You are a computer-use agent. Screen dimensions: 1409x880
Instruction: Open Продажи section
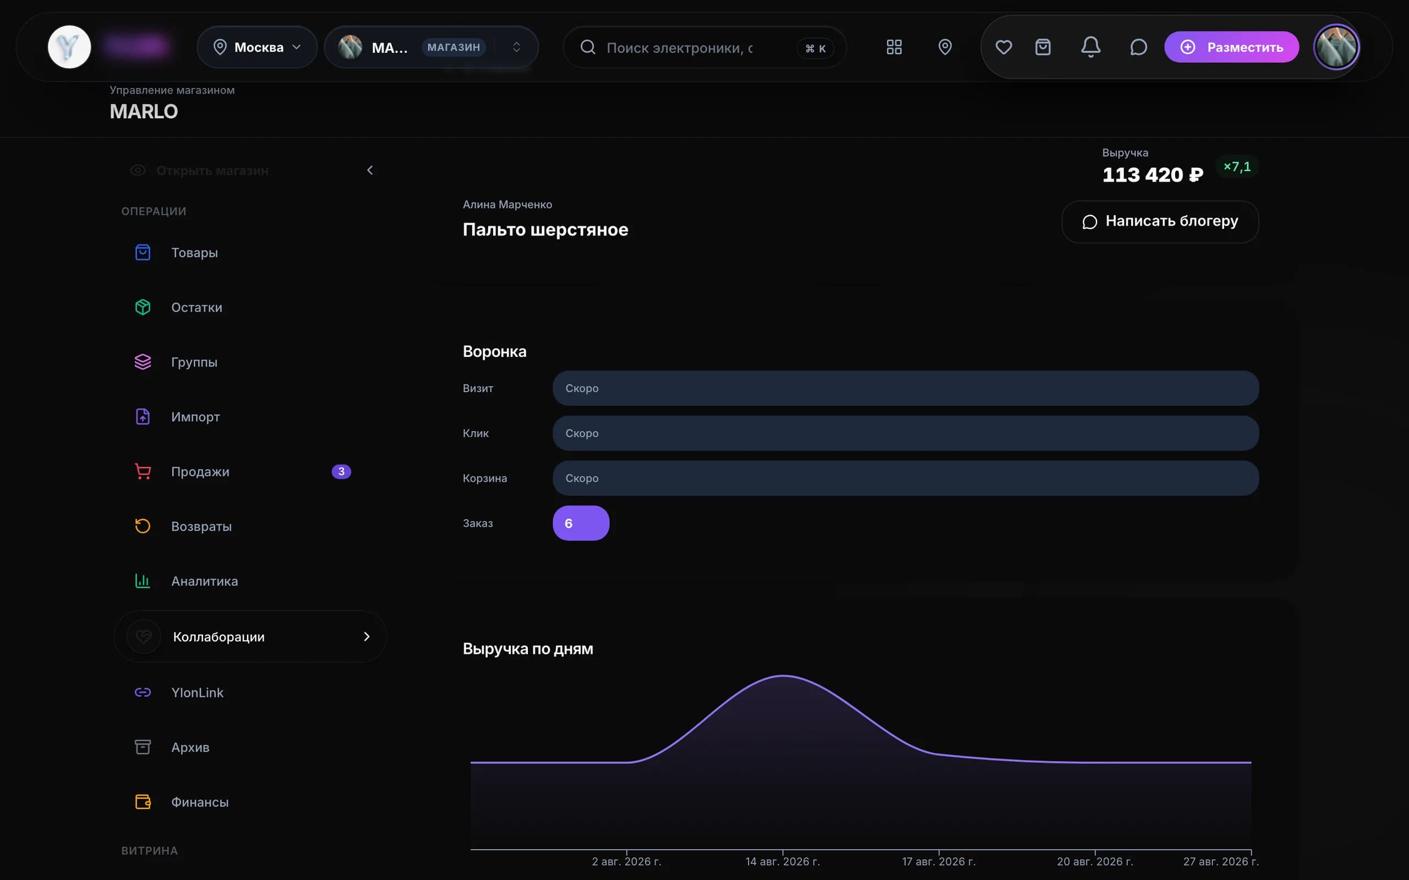coord(250,471)
